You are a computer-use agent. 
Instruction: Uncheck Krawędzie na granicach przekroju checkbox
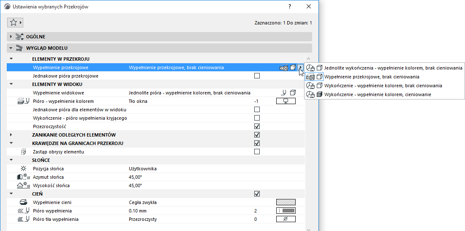(x=257, y=143)
